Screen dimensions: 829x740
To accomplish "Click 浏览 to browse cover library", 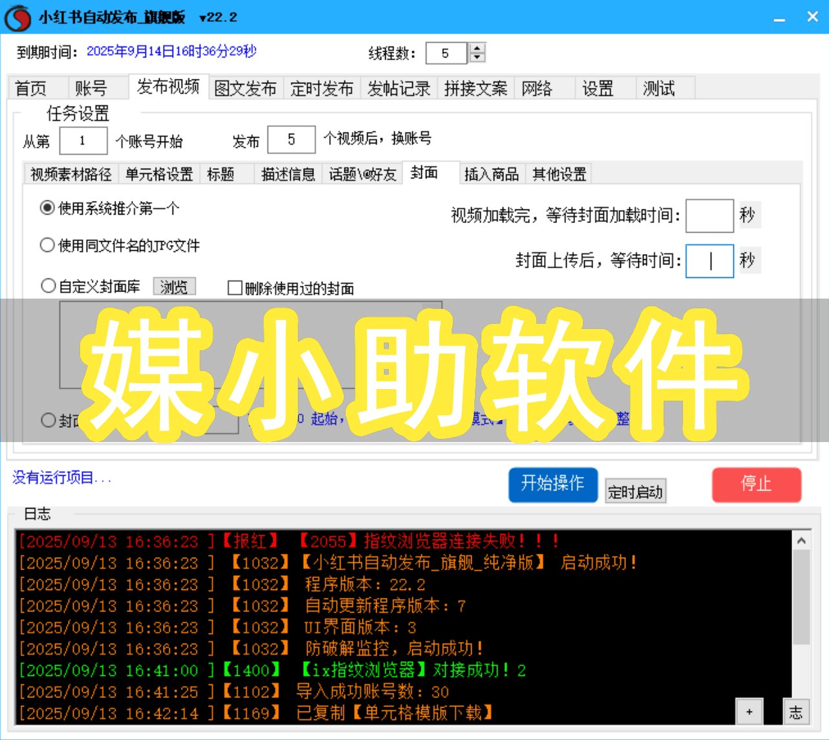I will 174,286.
